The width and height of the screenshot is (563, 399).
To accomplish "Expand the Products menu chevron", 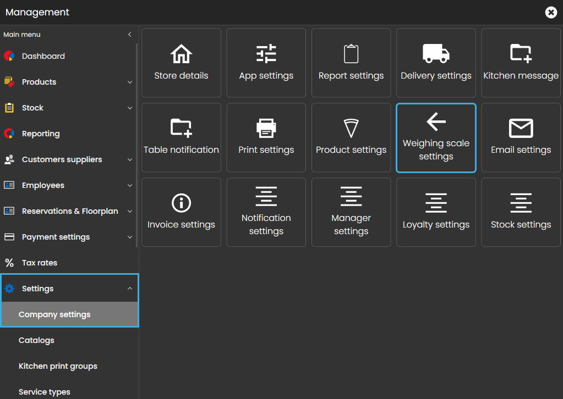I will (x=130, y=82).
